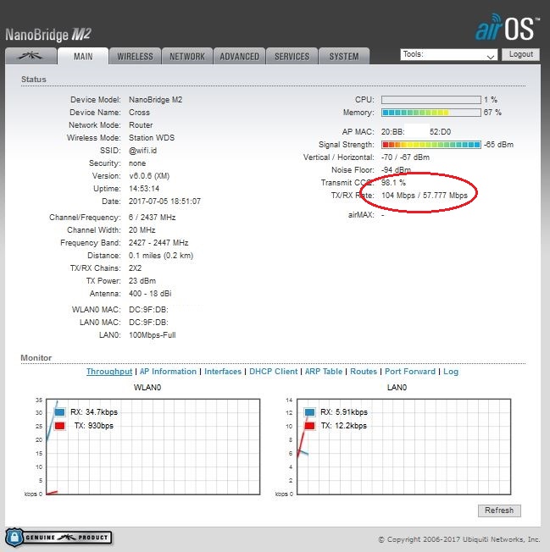Expand the Tools dropdown

click(x=448, y=54)
